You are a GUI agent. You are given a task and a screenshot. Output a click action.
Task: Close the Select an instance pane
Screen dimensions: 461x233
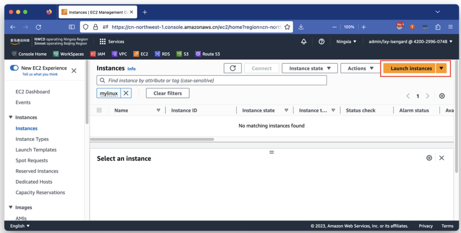point(442,158)
